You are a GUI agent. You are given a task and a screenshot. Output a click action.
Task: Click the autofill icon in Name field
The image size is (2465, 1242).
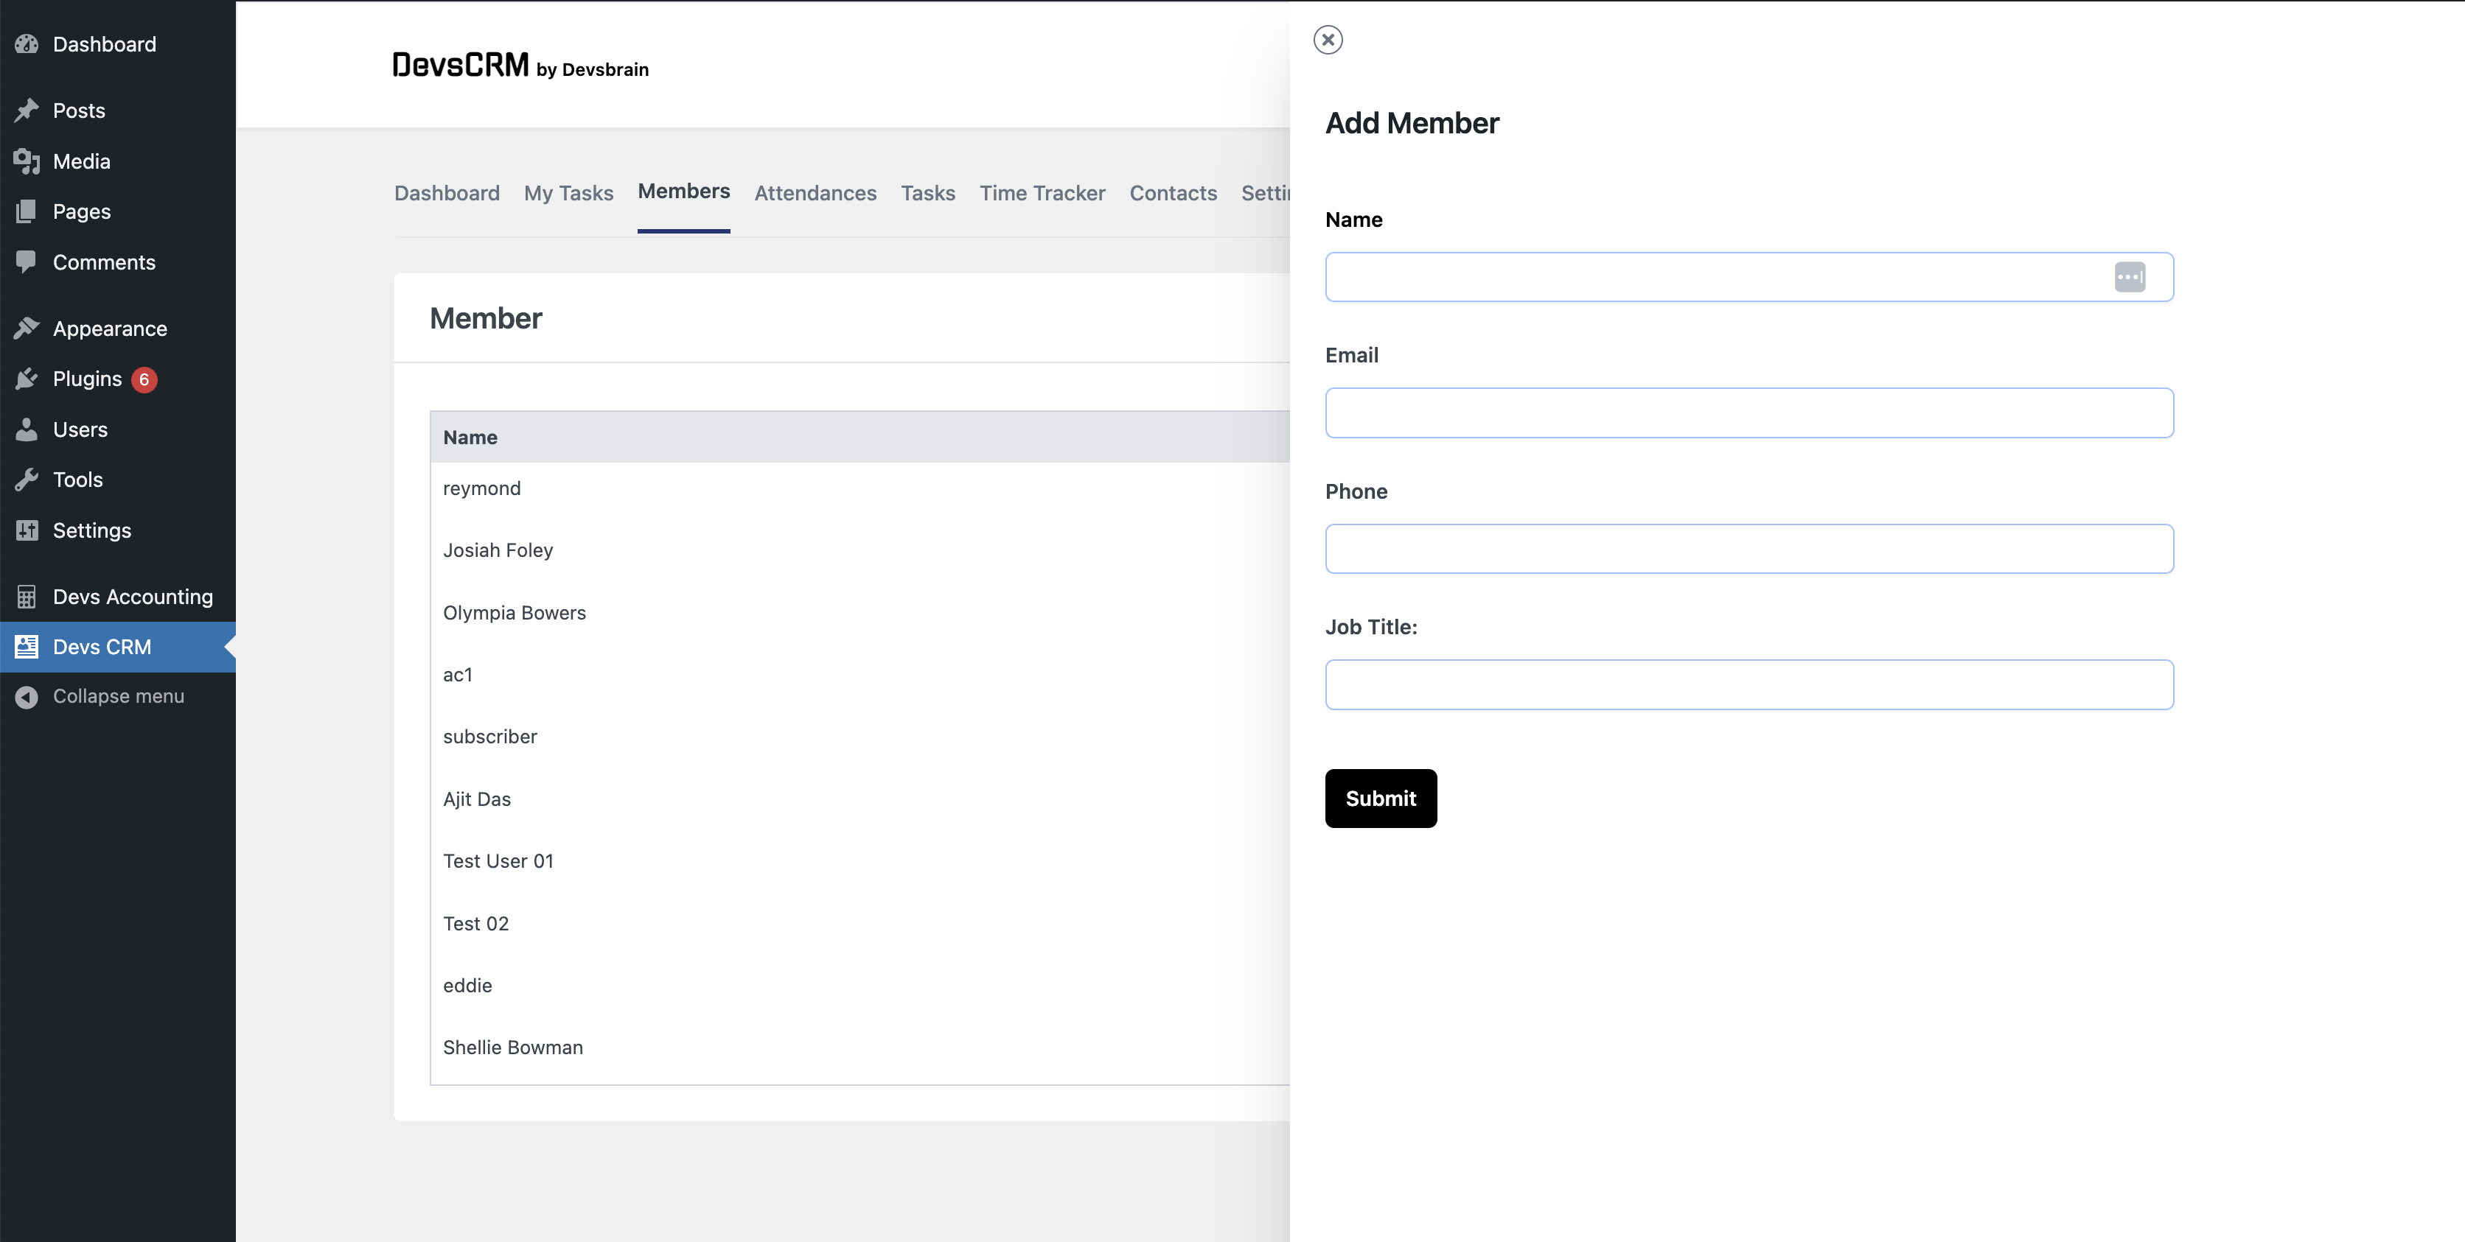click(2129, 277)
